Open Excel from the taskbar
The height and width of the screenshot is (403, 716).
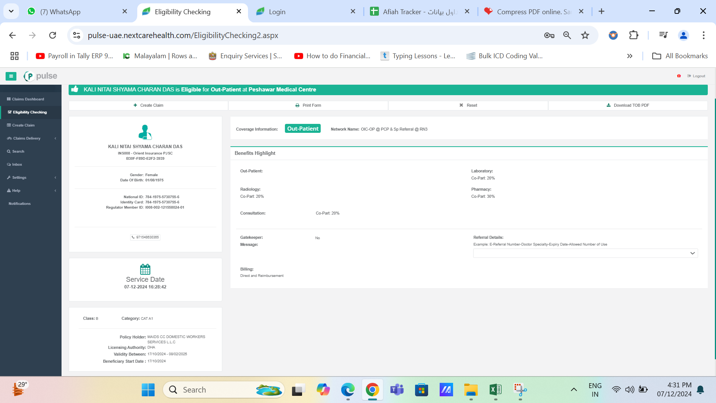[496, 390]
